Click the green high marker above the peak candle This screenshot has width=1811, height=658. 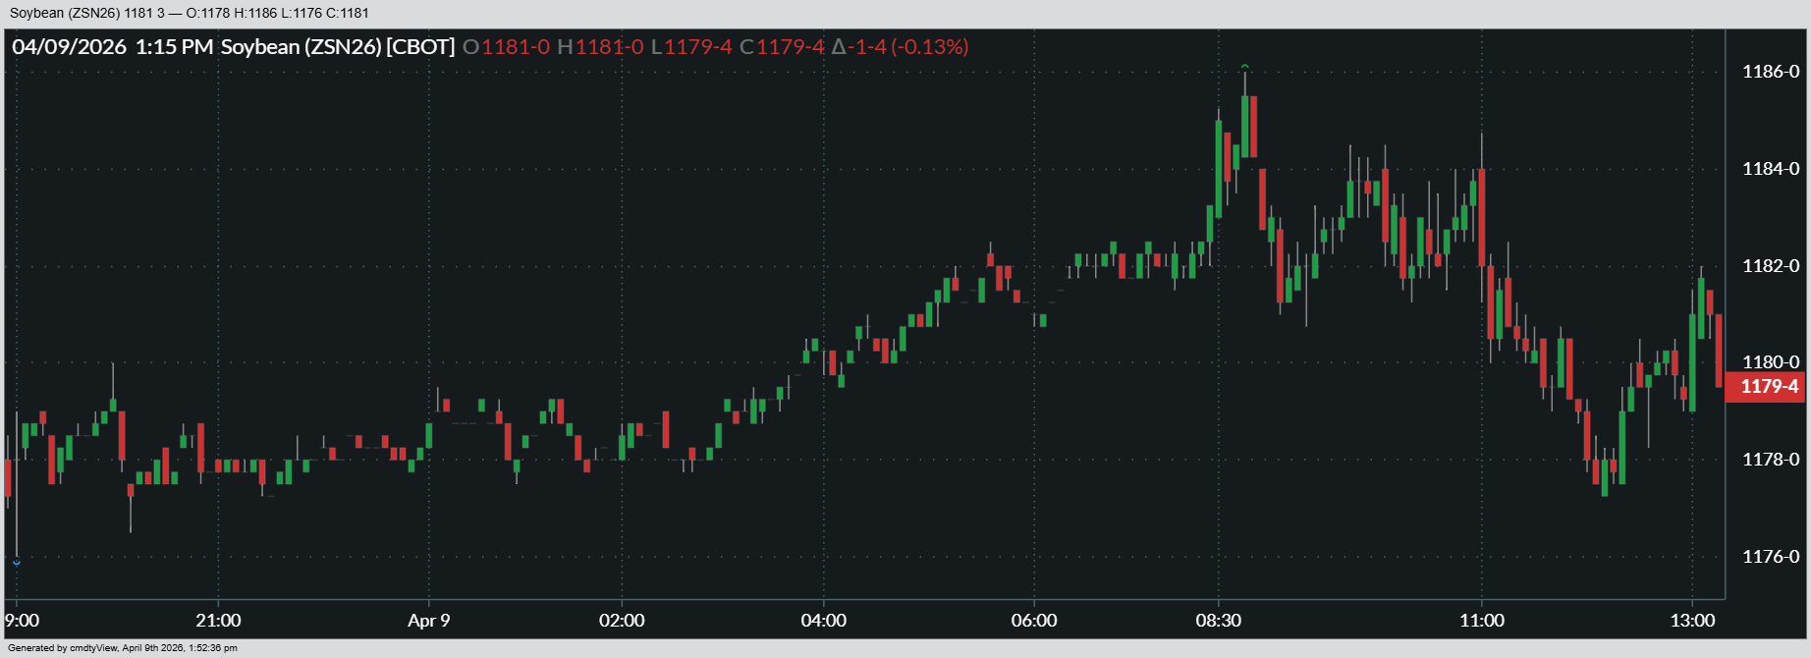pyautogui.click(x=1244, y=67)
